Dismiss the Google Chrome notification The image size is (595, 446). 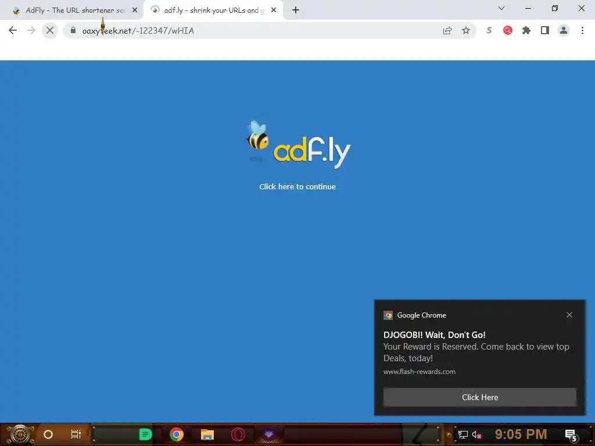coord(569,315)
